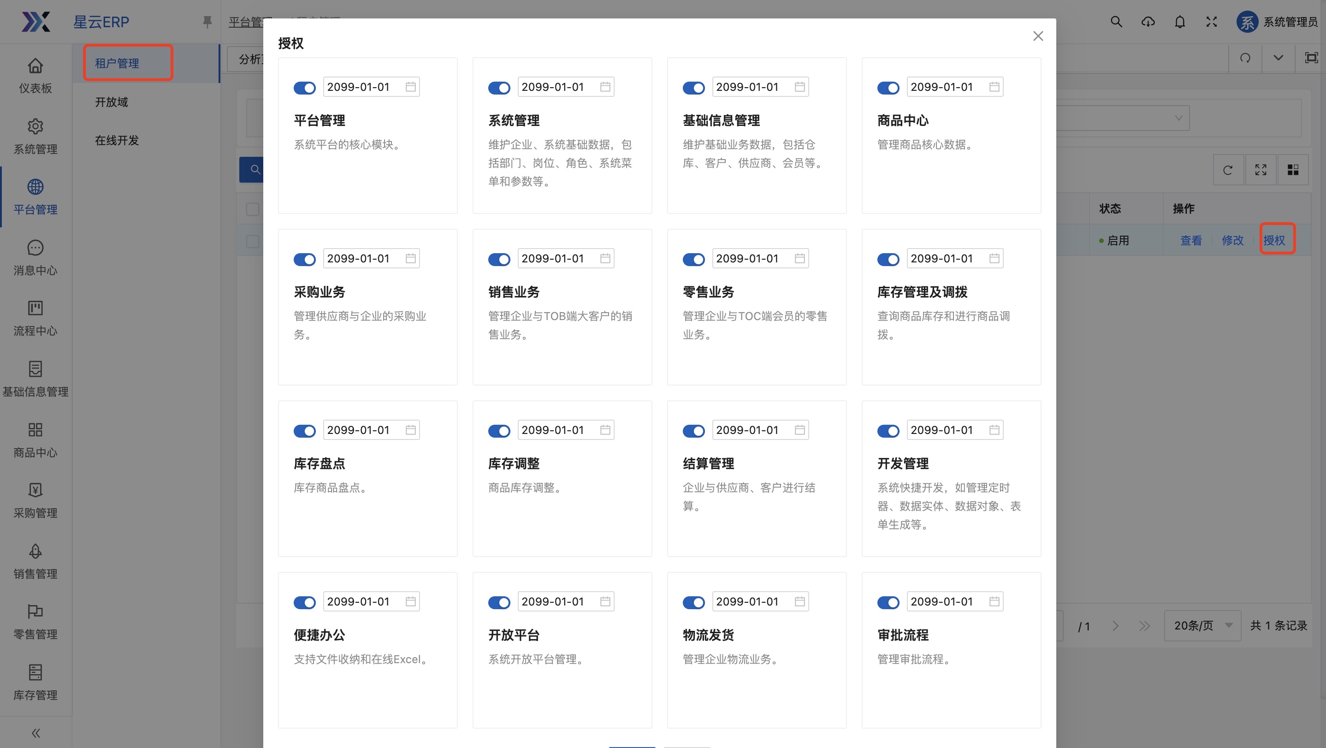Toggle off the 平台管理 module switch
1326x748 pixels.
tap(304, 88)
